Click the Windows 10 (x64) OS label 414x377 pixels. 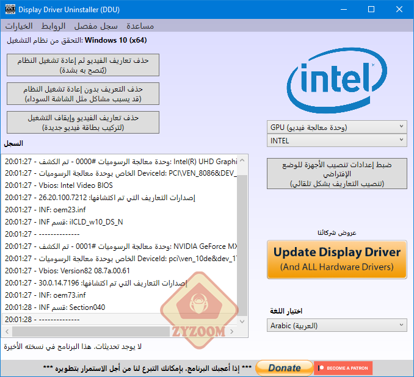115,40
